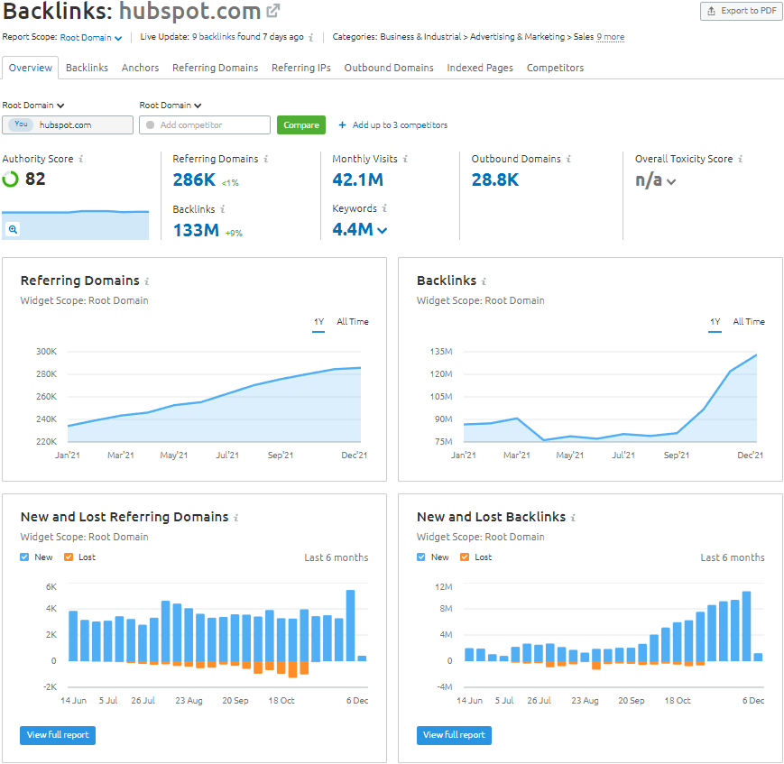This screenshot has width=784, height=764.
Task: Click Last 6 months label in Backlinks chart
Action: tap(733, 557)
